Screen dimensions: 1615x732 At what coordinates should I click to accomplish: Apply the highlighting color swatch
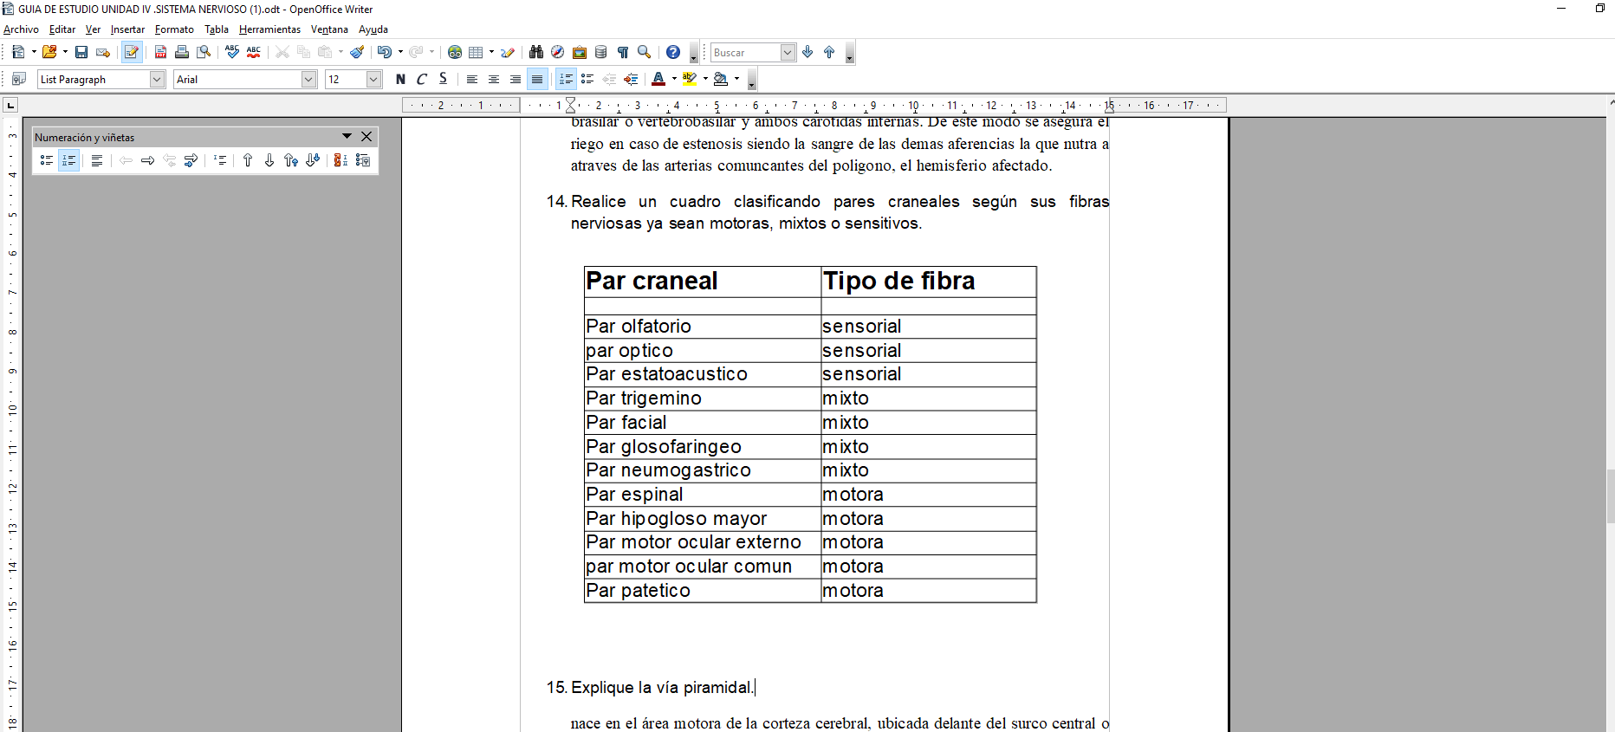[690, 80]
